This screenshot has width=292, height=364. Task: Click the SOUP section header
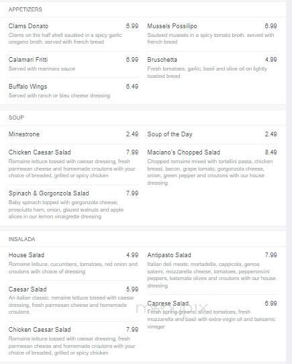point(16,118)
